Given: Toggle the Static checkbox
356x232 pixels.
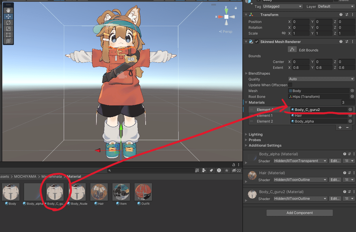Looking at the screenshot, I should click(336, 1).
